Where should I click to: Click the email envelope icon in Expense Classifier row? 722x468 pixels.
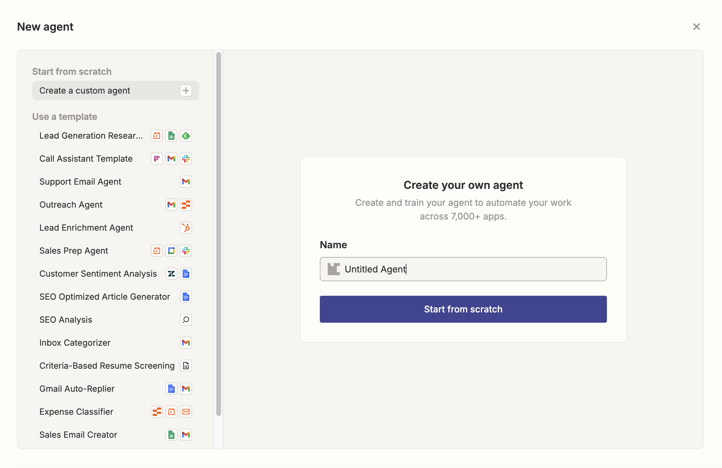coord(186,412)
